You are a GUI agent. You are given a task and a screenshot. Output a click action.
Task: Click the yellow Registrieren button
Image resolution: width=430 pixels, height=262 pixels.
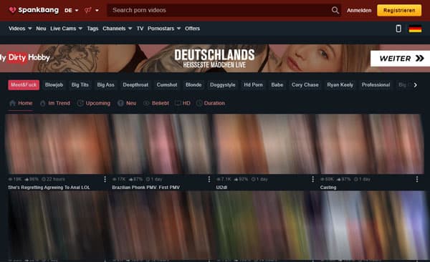pos(399,11)
